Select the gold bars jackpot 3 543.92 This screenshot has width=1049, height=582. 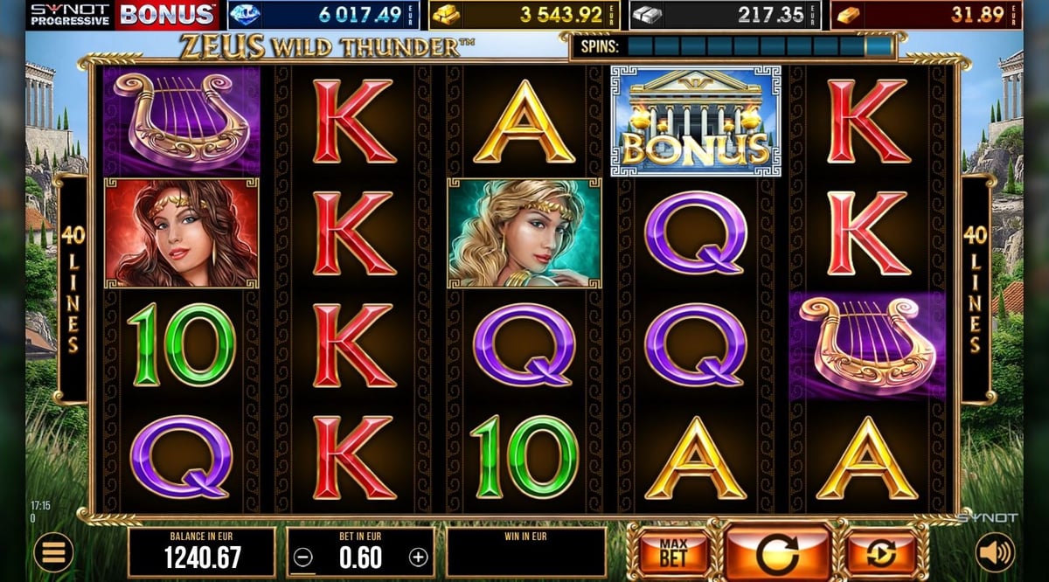(524, 15)
